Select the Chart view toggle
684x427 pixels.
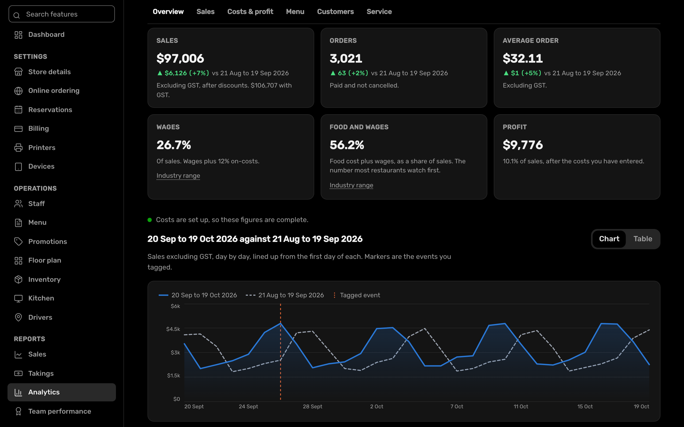pyautogui.click(x=609, y=239)
